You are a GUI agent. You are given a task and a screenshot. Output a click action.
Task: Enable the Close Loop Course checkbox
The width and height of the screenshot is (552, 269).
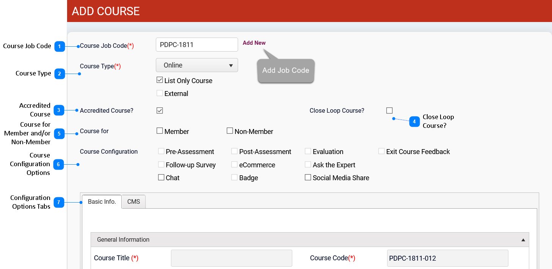coord(389,110)
